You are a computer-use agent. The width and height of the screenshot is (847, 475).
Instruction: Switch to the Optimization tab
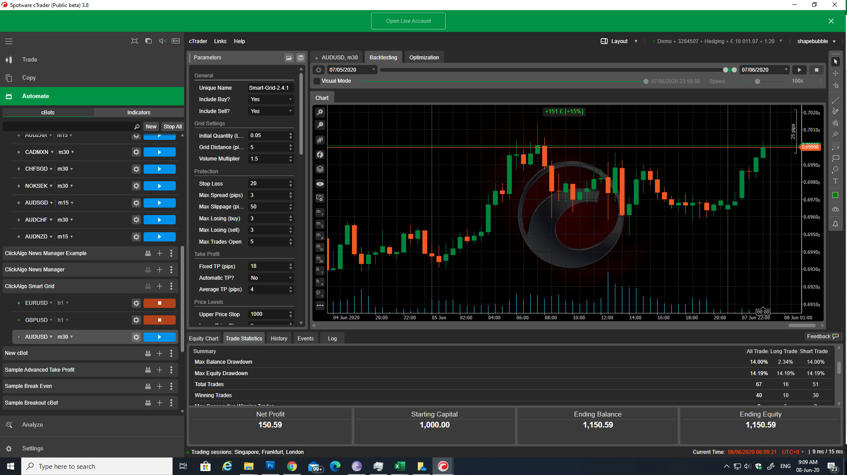424,58
